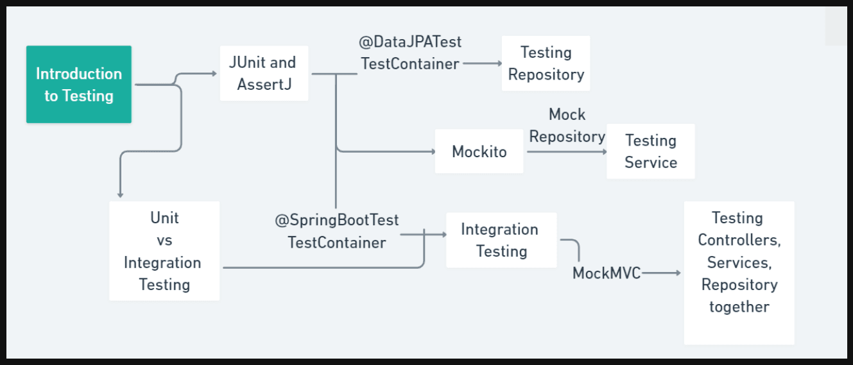Click the Unit vs Integration Testing box
The height and width of the screenshot is (365, 853).
click(164, 251)
